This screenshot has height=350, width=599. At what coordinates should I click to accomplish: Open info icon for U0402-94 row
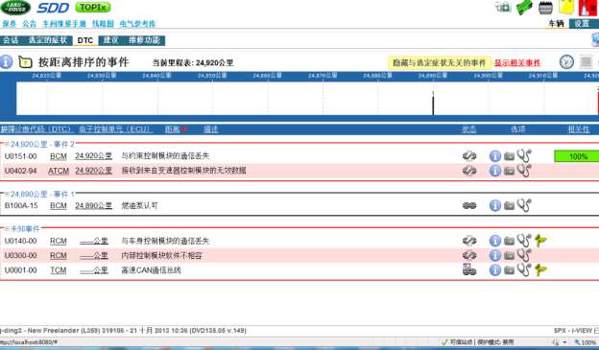coord(495,171)
